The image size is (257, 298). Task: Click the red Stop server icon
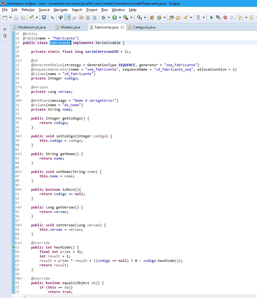(225, 18)
